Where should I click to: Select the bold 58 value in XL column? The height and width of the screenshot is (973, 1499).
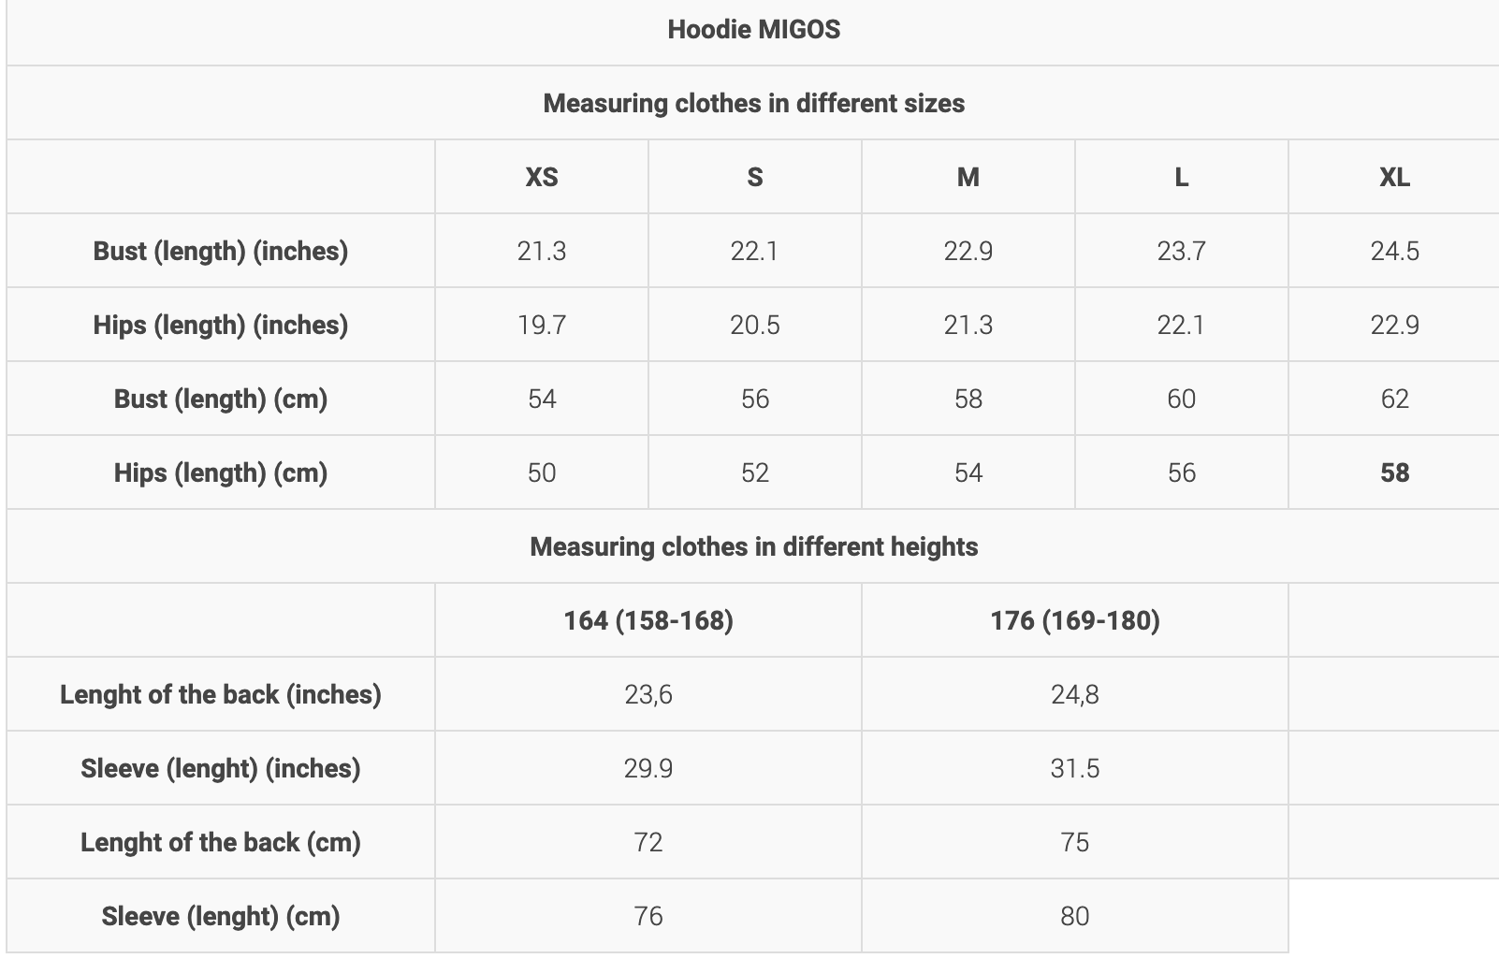coord(1394,472)
